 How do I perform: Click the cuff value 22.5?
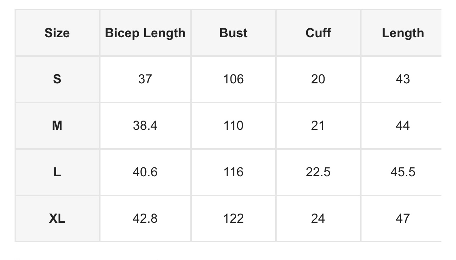pyautogui.click(x=318, y=172)
